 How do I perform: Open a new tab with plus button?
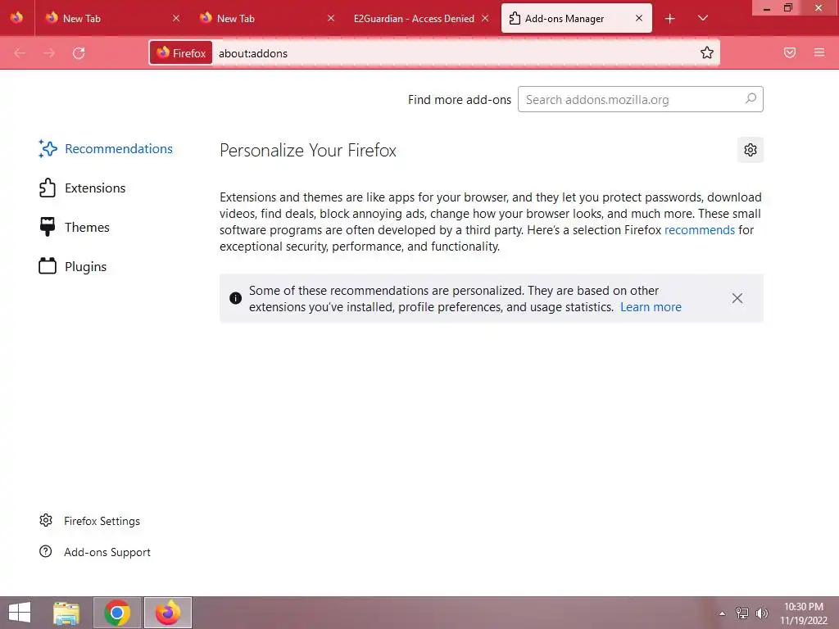(x=669, y=19)
